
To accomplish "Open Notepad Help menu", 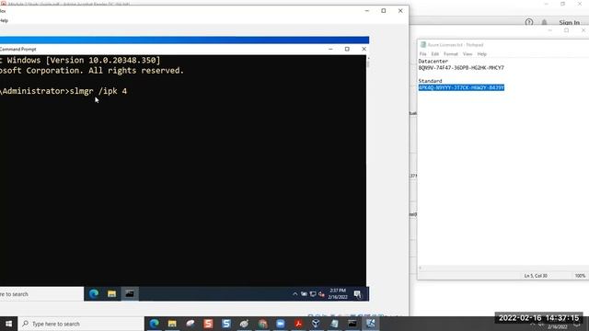I will tap(482, 54).
